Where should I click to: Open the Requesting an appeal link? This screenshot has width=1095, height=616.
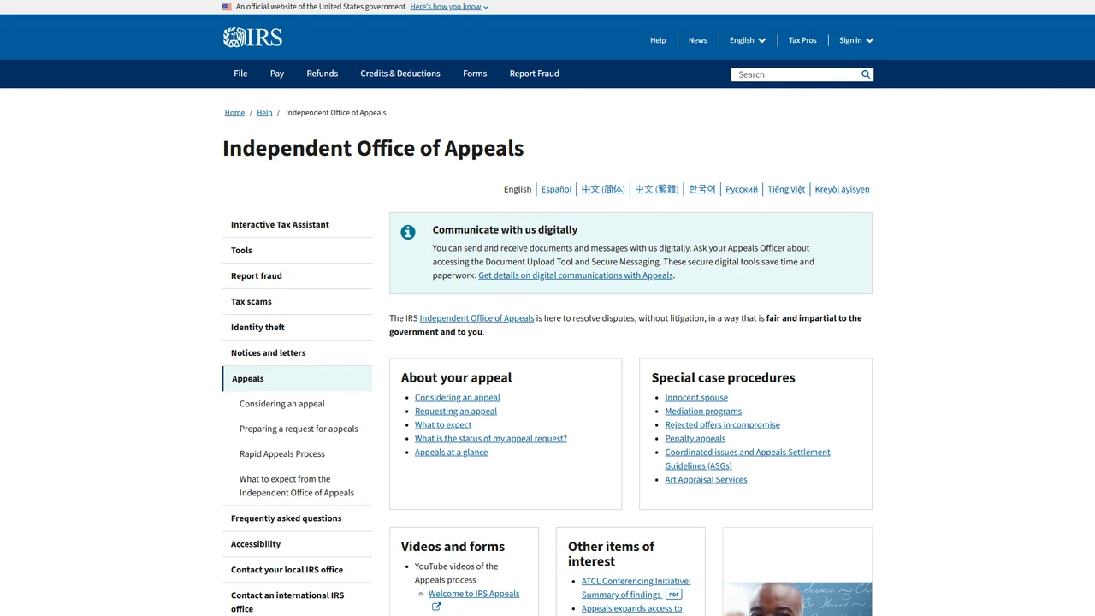click(456, 412)
